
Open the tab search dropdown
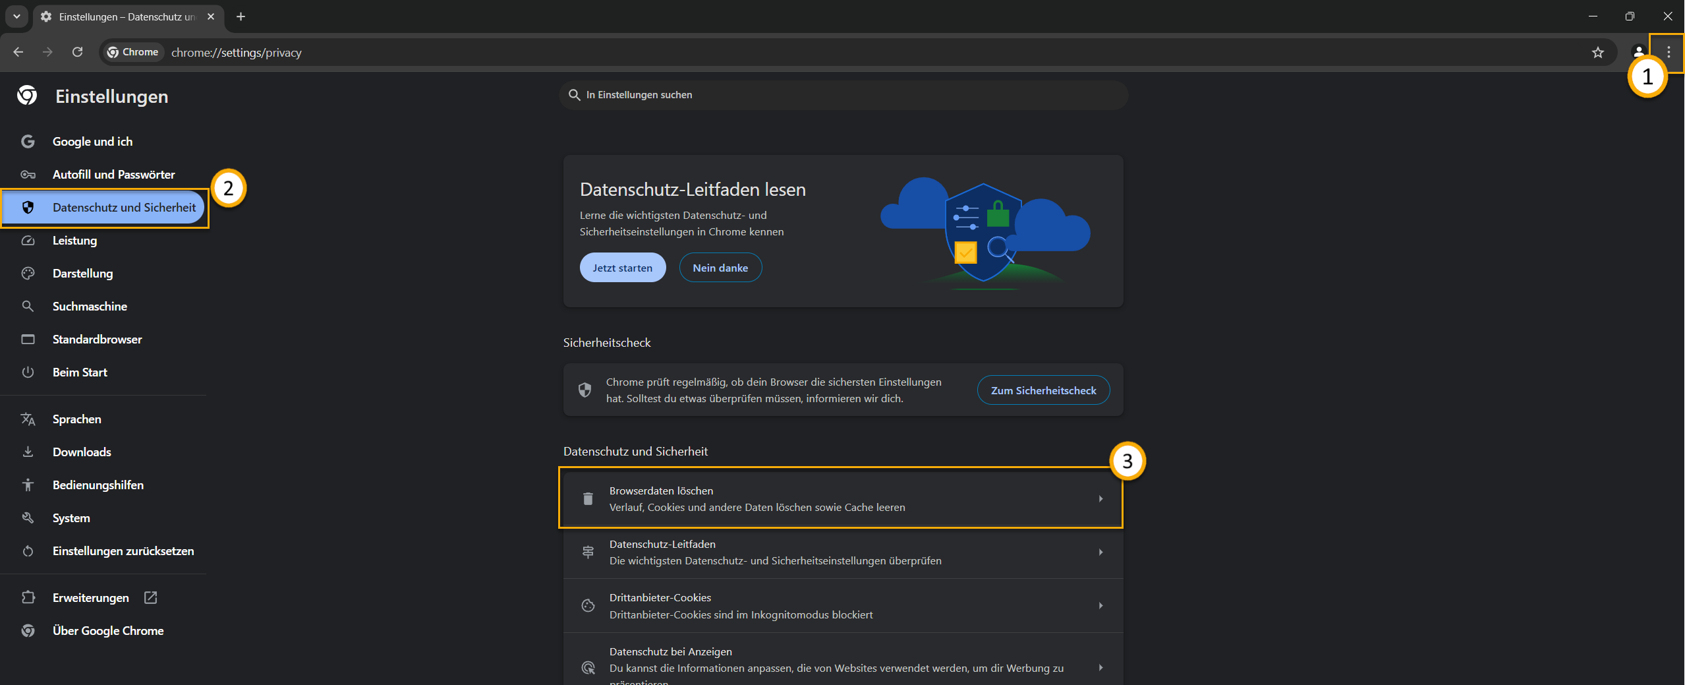click(16, 16)
